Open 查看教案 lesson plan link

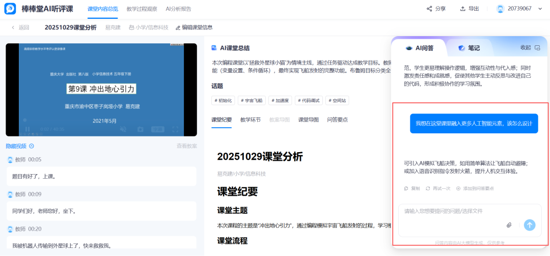click(187, 146)
